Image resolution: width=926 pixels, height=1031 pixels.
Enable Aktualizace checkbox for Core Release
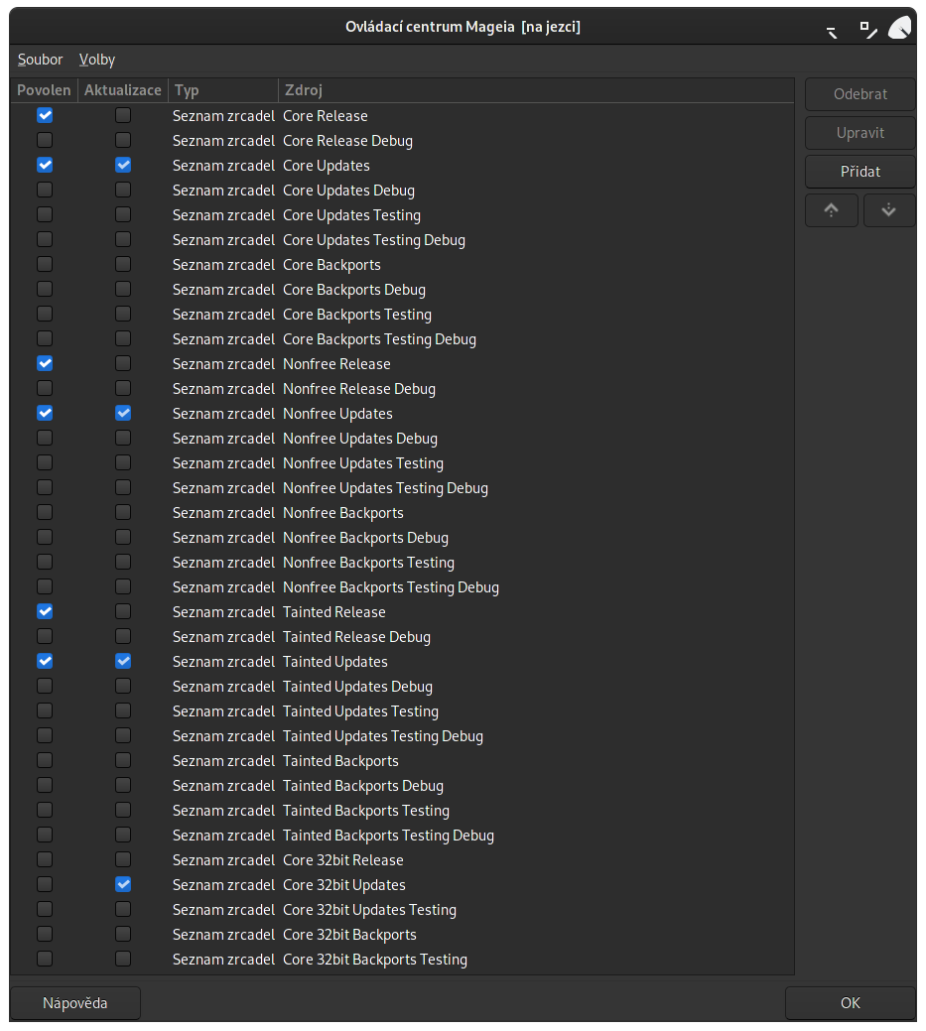[123, 116]
